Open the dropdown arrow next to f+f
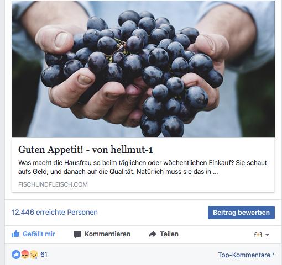Image resolution: width=282 pixels, height=265 pixels. pyautogui.click(x=267, y=235)
